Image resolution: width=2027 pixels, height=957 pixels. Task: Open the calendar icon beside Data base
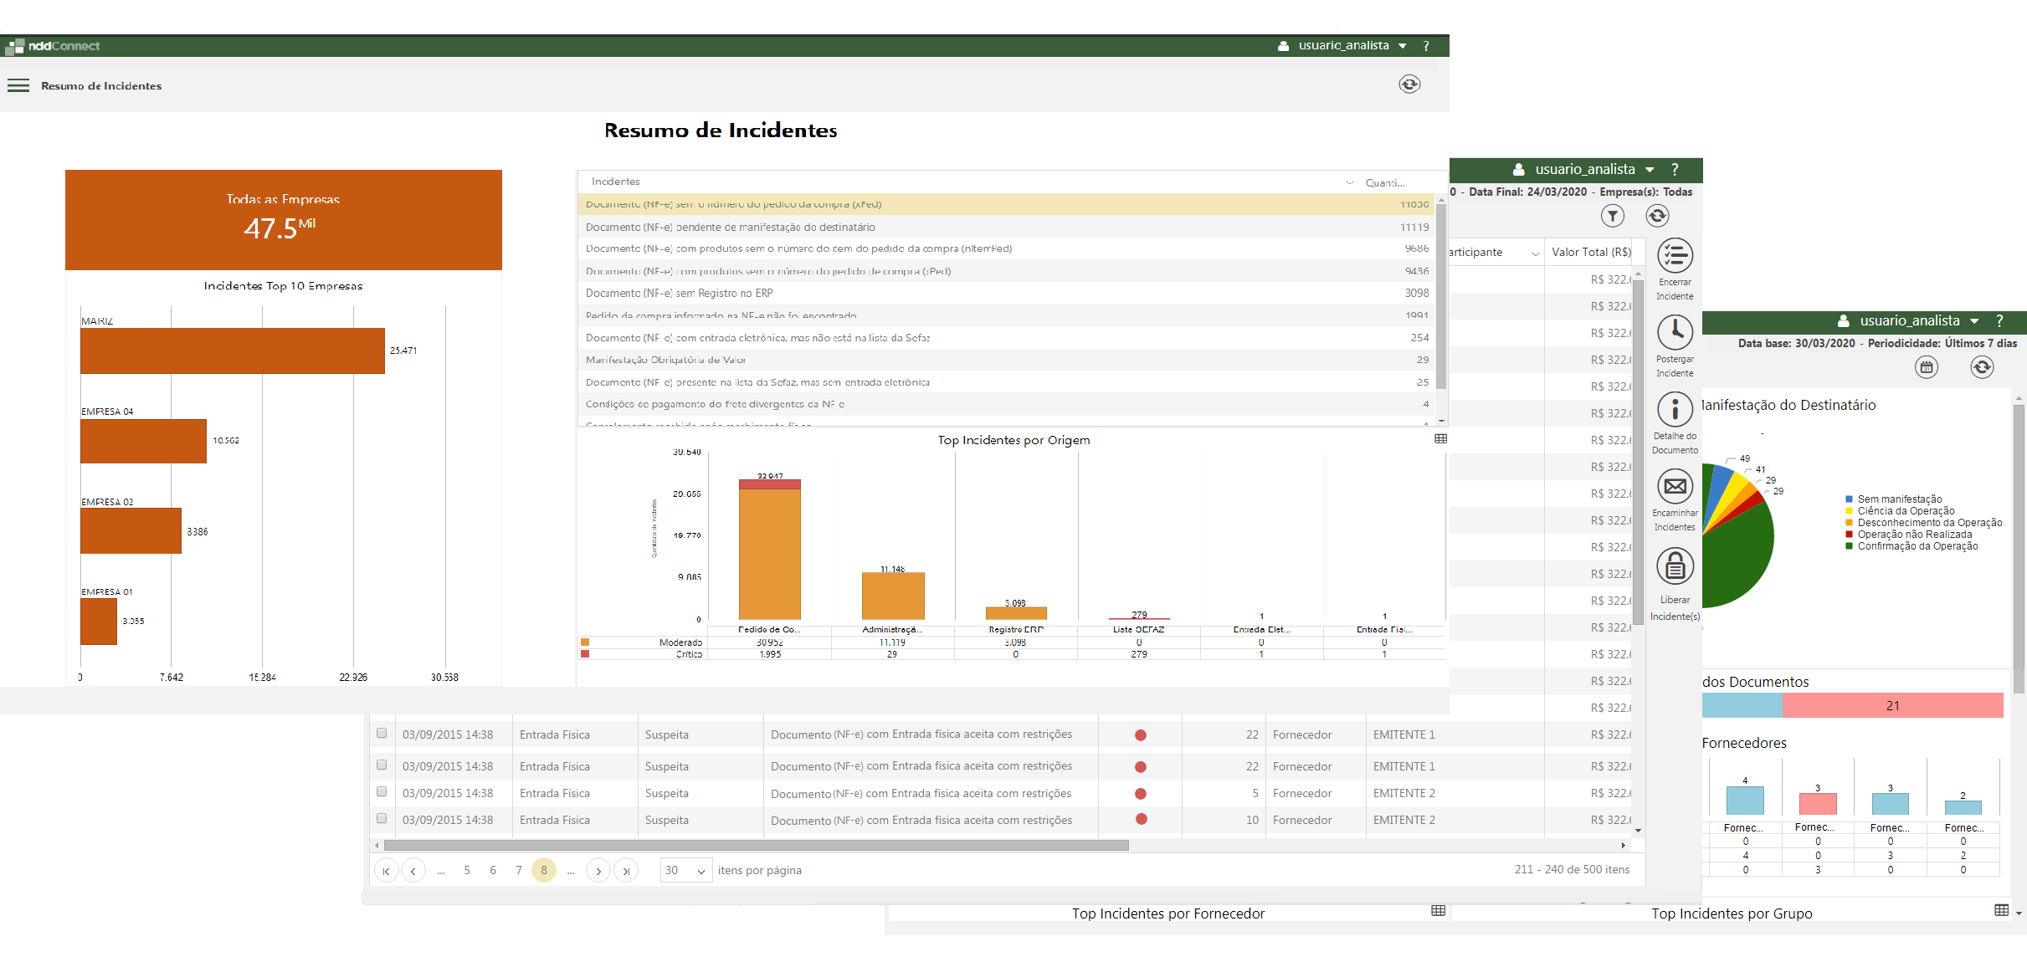(1927, 367)
